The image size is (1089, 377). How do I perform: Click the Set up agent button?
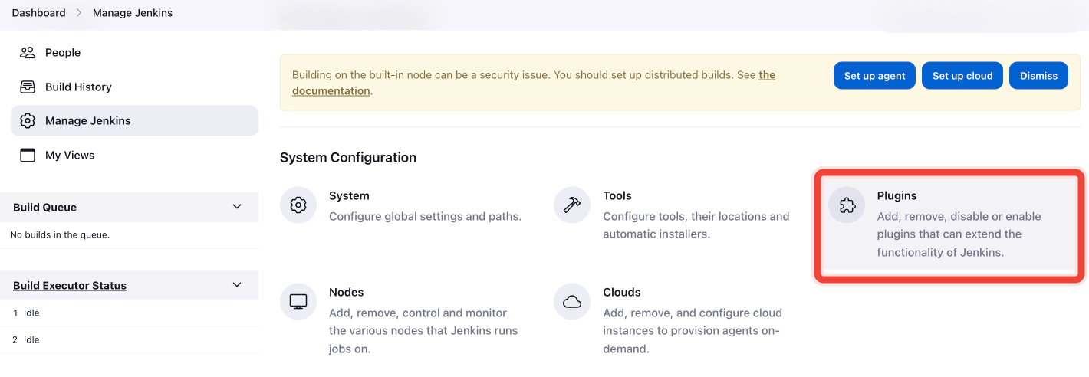click(874, 76)
